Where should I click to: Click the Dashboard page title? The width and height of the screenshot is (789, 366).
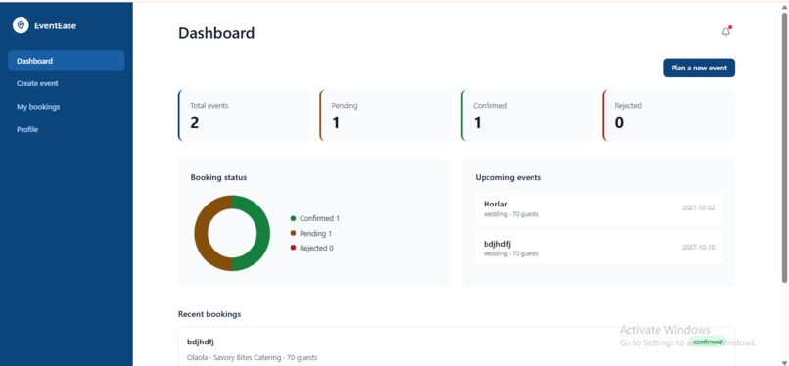[x=216, y=33]
